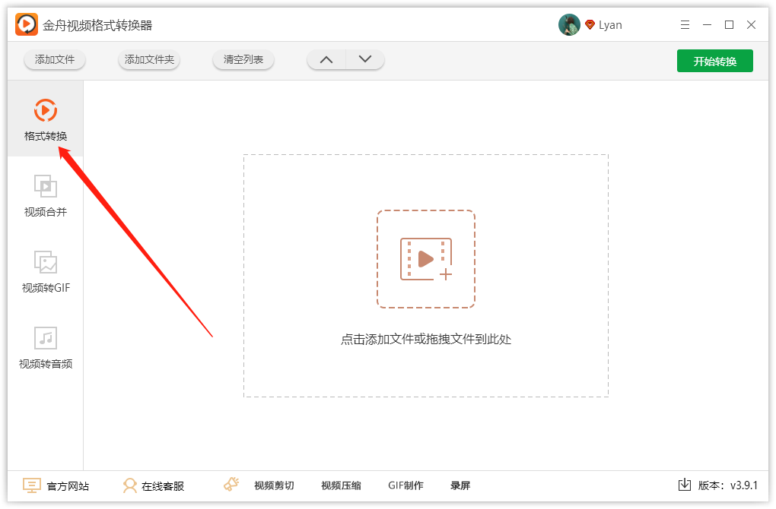Viewport: 776px width, 509px height.
Task: Click the move-up chevron in the toolbar
Action: 326,59
